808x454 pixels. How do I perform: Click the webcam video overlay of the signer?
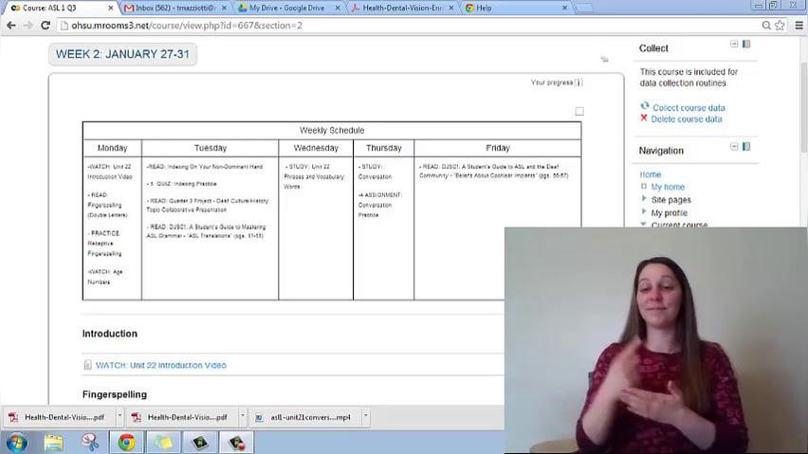[x=656, y=340]
